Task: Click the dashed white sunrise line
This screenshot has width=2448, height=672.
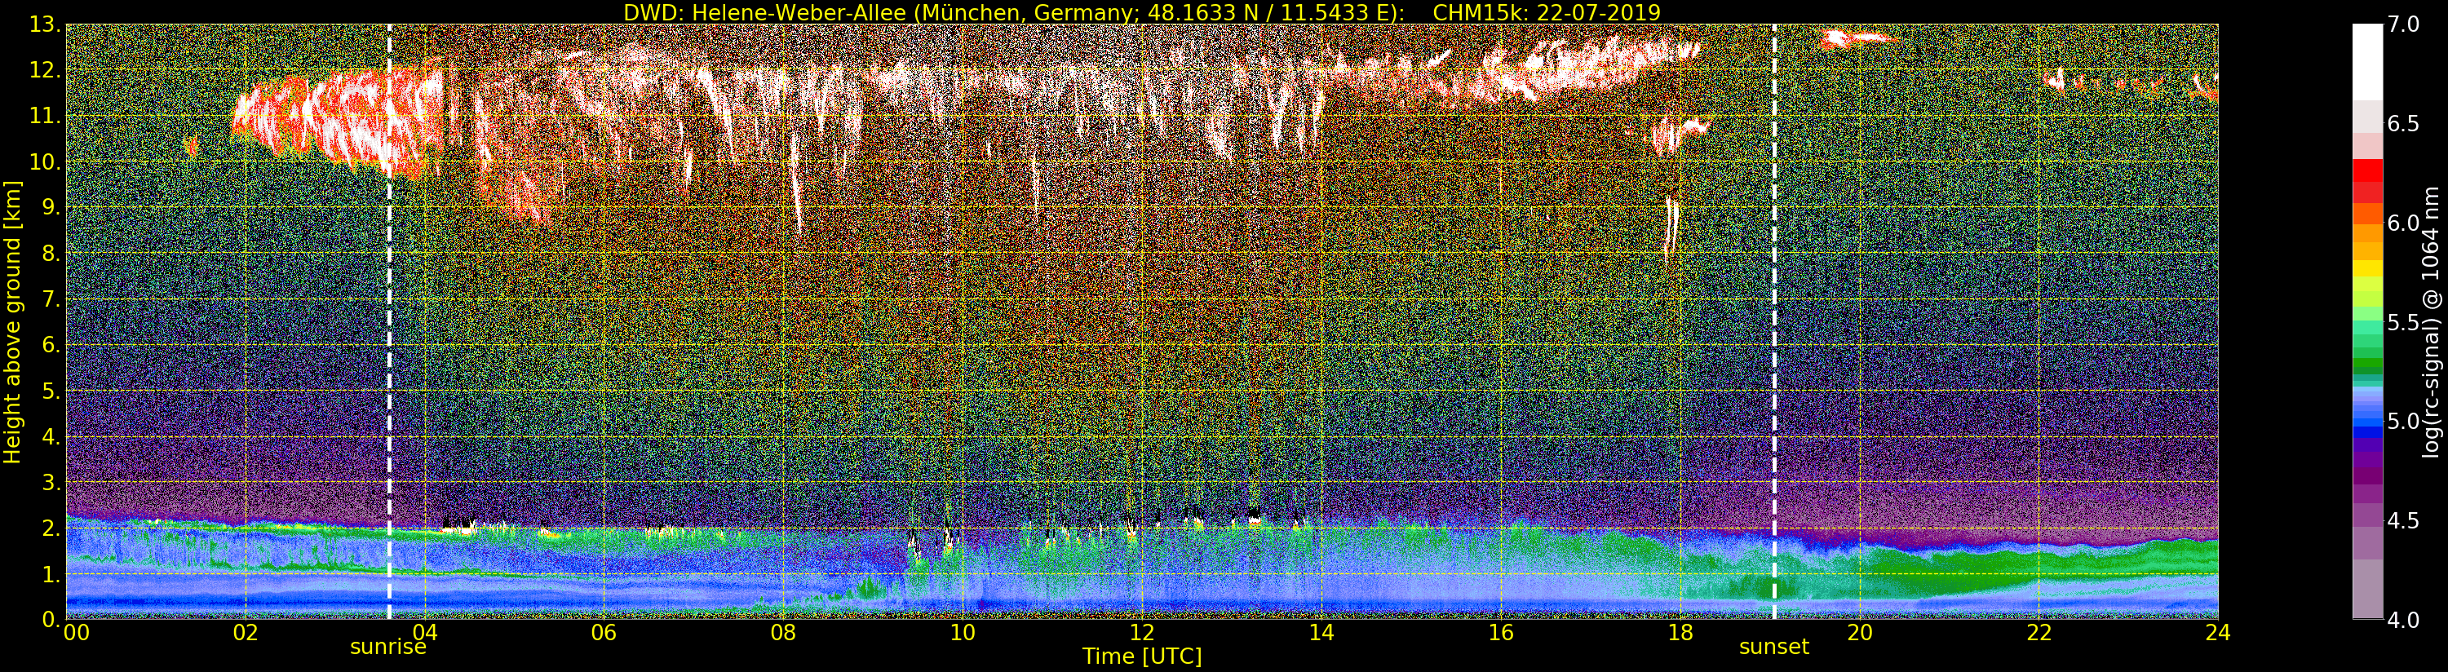Action: pos(388,321)
